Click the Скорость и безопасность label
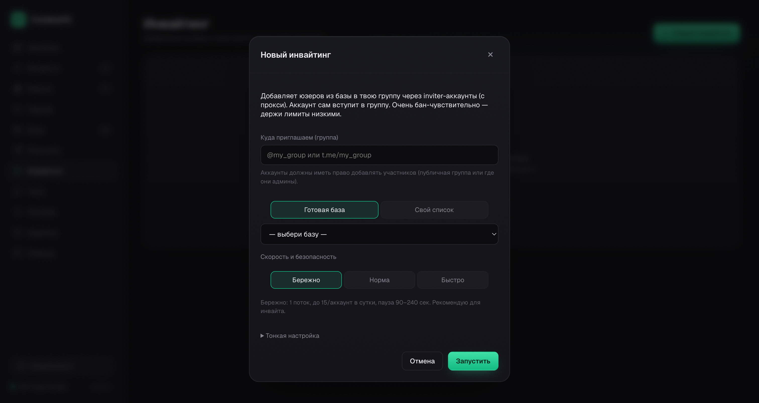759x403 pixels. click(x=298, y=257)
